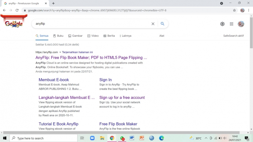
Task: Open the Membuat E-book sitelink
Action: (x=54, y=80)
